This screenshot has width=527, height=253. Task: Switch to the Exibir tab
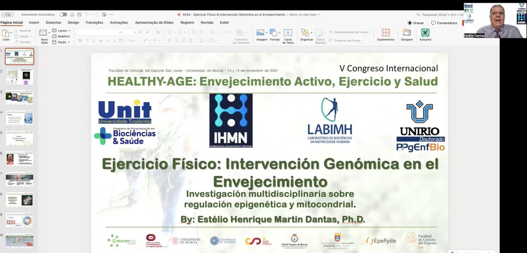(224, 22)
